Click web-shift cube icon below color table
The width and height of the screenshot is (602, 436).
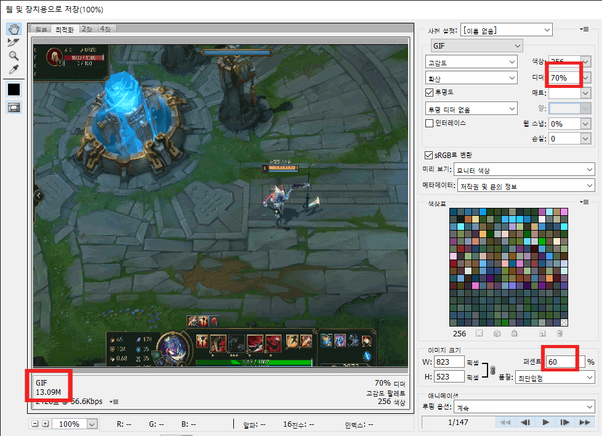tap(497, 333)
